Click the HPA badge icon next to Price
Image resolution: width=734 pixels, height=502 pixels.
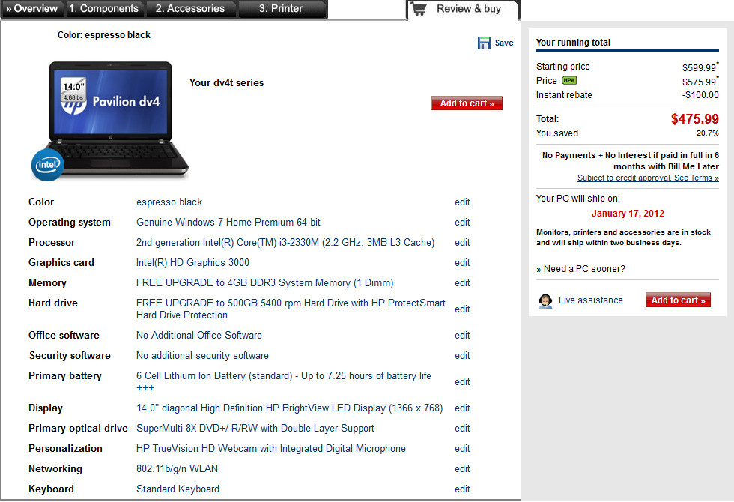click(568, 81)
